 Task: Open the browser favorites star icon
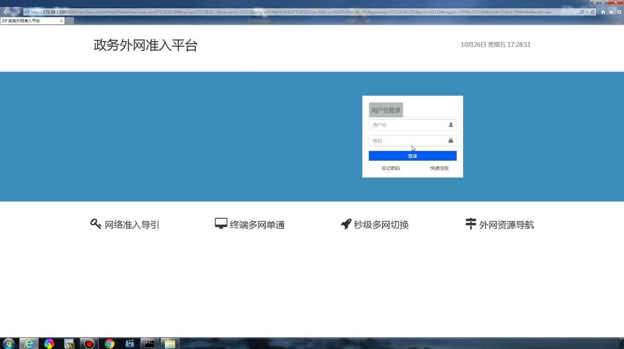pos(611,12)
